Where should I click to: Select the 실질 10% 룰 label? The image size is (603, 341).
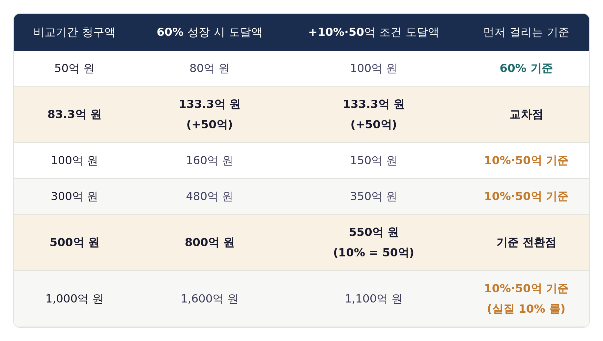coord(526,309)
